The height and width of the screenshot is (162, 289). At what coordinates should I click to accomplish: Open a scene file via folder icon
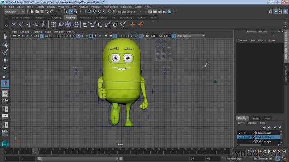point(37,12)
